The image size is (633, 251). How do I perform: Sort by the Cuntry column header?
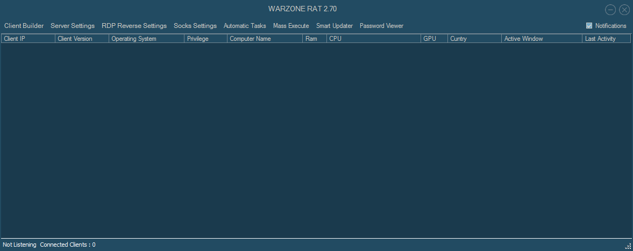[474, 39]
